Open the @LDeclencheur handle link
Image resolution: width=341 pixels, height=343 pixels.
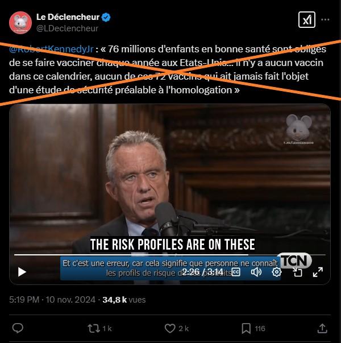(x=67, y=28)
